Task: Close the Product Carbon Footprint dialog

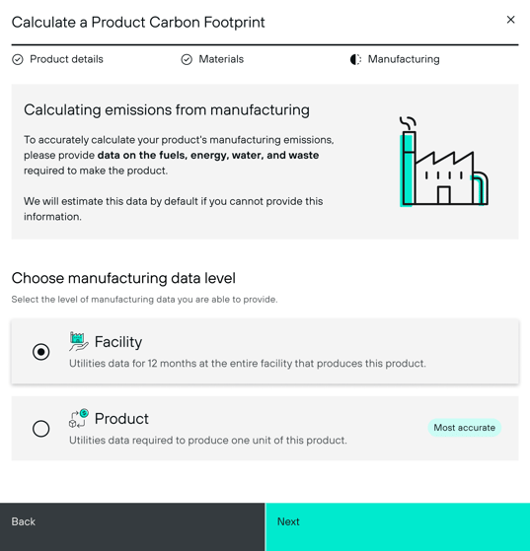Action: coord(510,20)
